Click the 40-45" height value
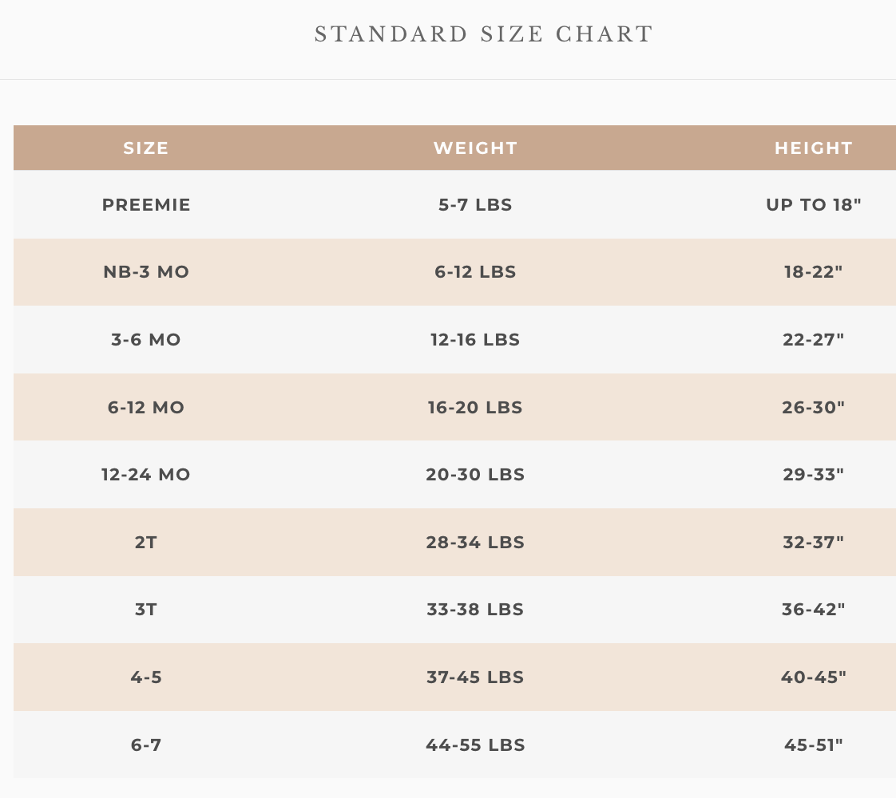896x798 pixels. [x=813, y=678]
